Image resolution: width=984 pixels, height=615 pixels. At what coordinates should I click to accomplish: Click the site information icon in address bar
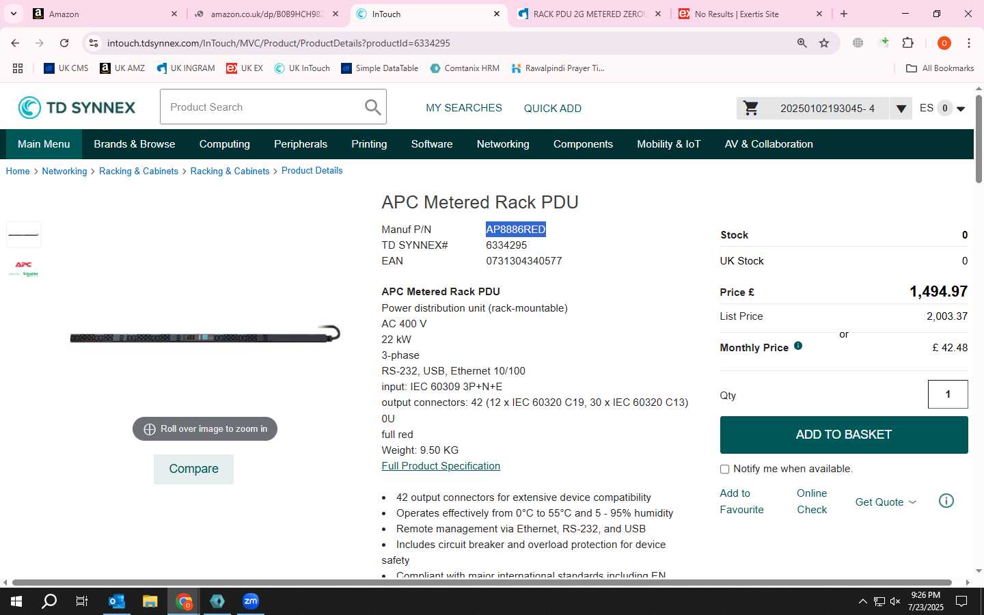[x=94, y=43]
